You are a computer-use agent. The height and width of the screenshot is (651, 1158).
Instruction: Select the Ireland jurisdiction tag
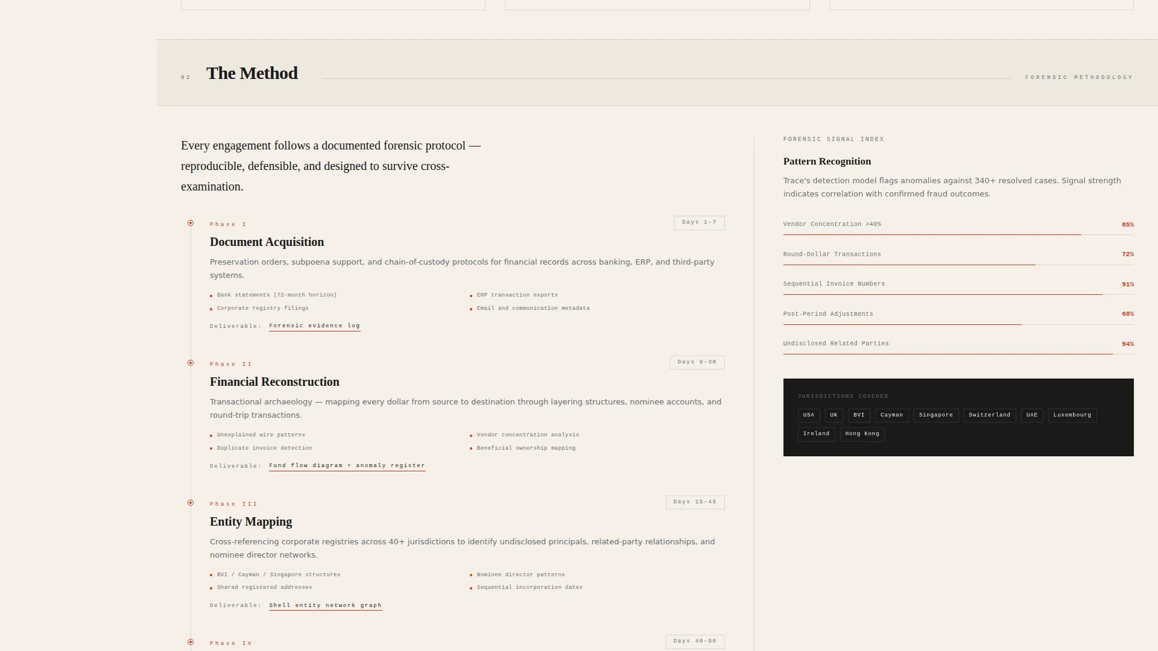(x=816, y=434)
